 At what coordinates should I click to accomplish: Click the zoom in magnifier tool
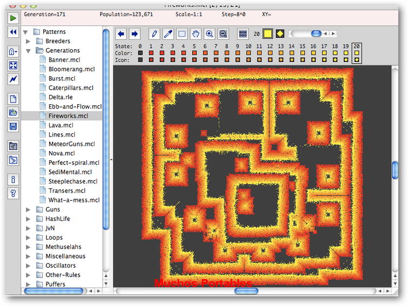[x=209, y=34]
